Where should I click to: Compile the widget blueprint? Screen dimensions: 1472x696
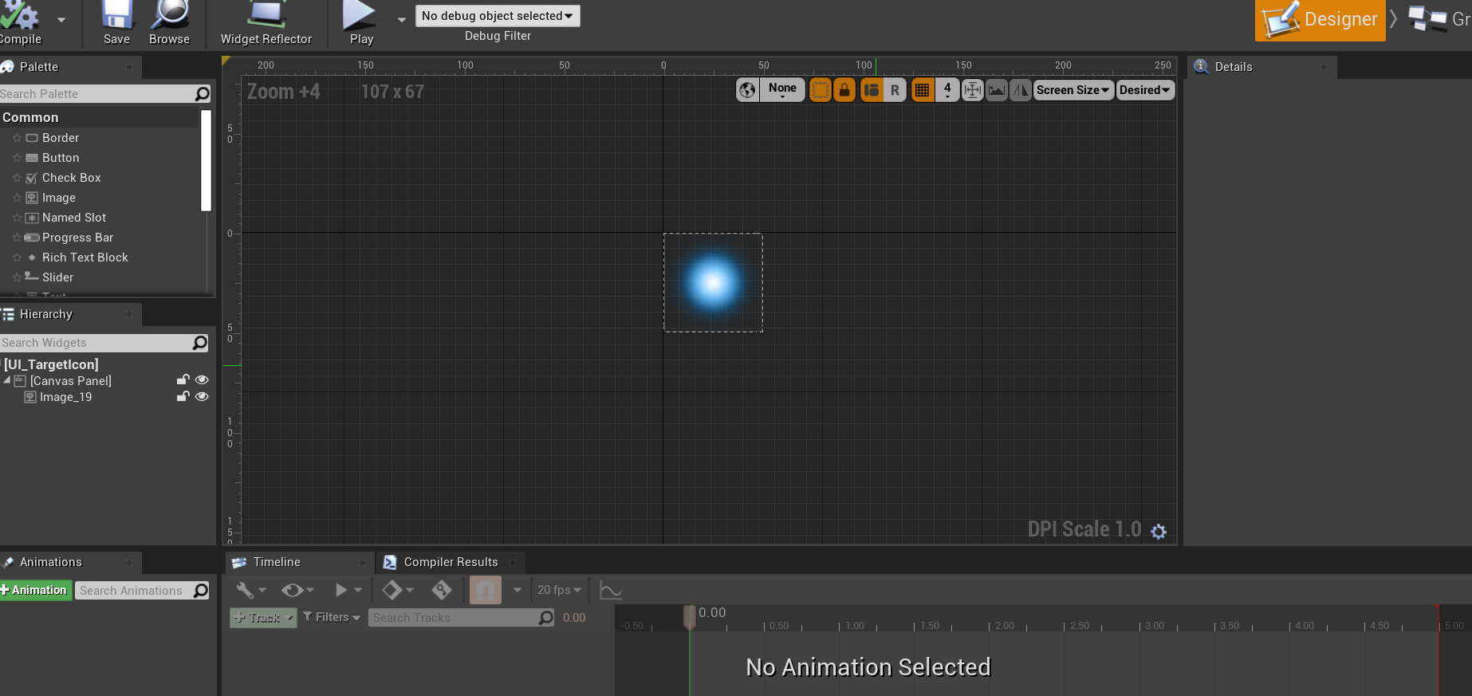[x=19, y=24]
